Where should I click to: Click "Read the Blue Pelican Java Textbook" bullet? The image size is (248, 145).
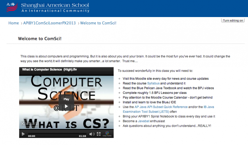(x=168, y=88)
